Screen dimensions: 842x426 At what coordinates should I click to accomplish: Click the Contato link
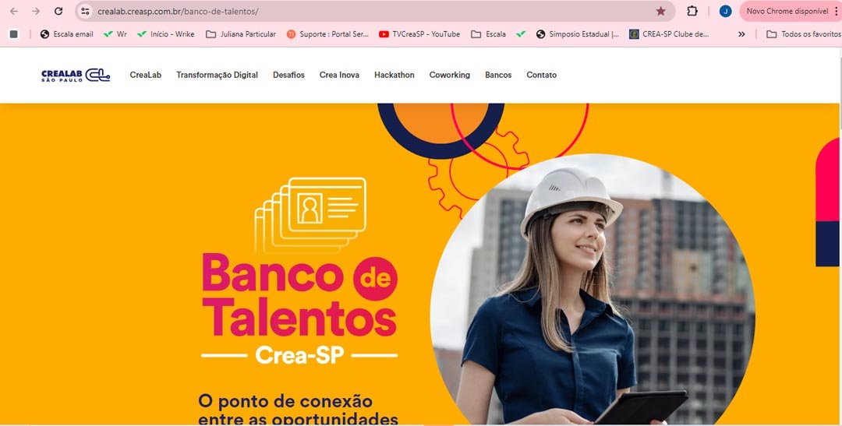[541, 75]
